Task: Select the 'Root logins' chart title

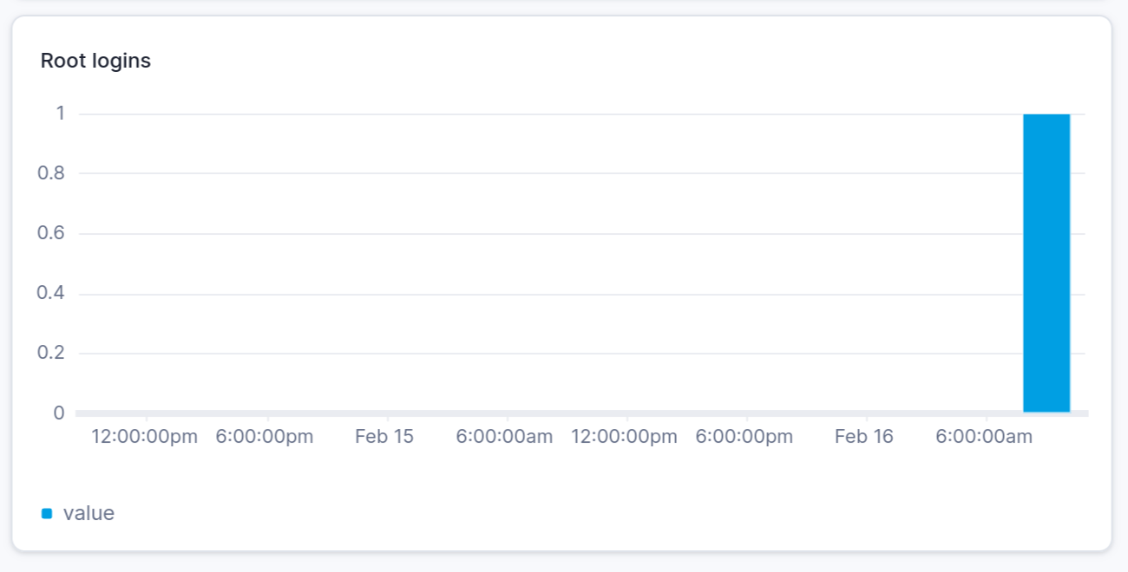Action: [95, 61]
